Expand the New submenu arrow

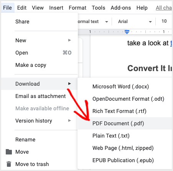(69, 40)
